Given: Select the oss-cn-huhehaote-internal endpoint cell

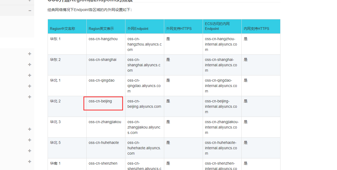Looking at the screenshot, I should [x=221, y=148].
